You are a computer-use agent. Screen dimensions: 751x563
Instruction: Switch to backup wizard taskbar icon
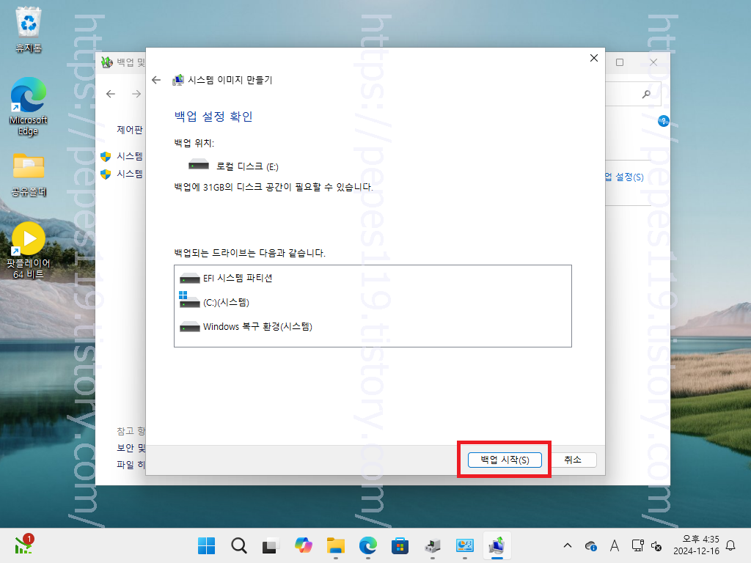497,545
